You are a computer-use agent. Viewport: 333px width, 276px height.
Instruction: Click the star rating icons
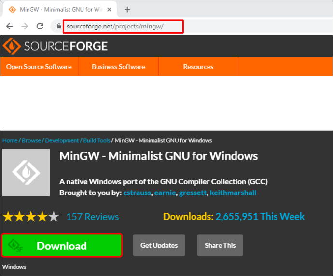click(x=31, y=217)
